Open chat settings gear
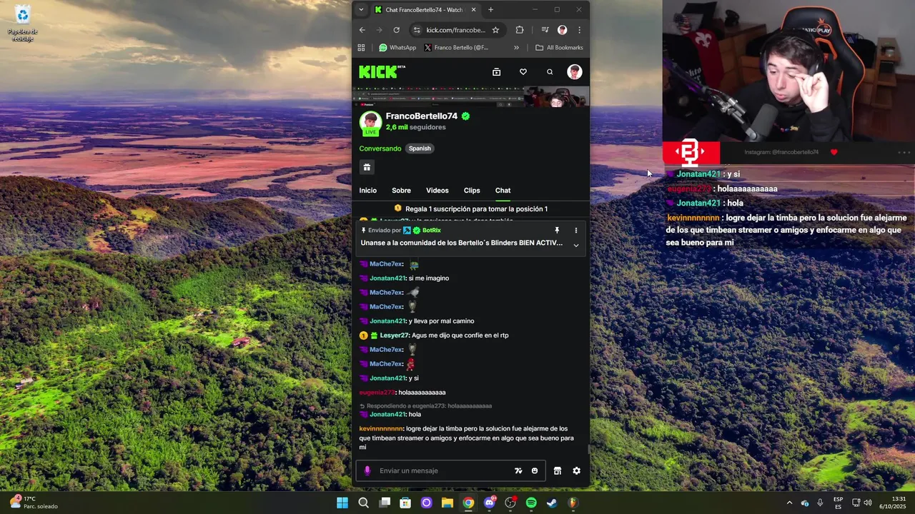Screen dimensions: 915x514 576,470
